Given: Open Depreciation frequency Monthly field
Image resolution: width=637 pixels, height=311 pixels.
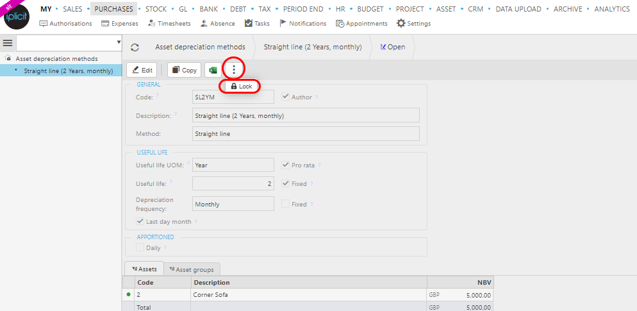Looking at the screenshot, I should 233,204.
